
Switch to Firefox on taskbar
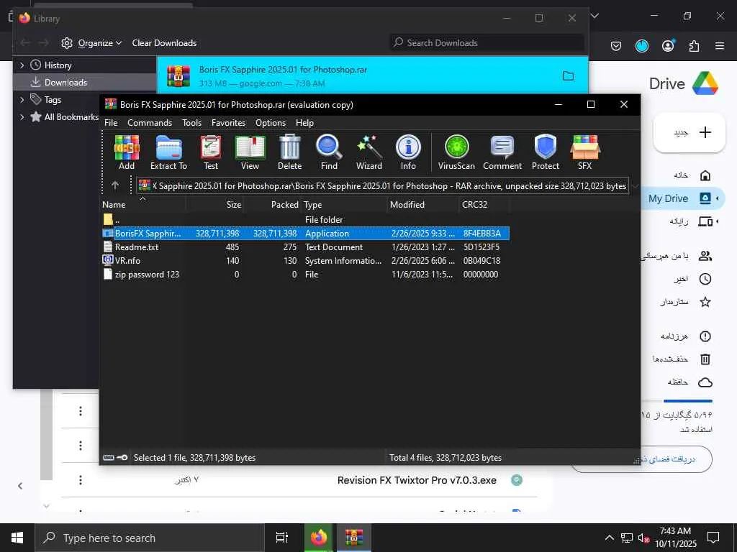pos(318,538)
